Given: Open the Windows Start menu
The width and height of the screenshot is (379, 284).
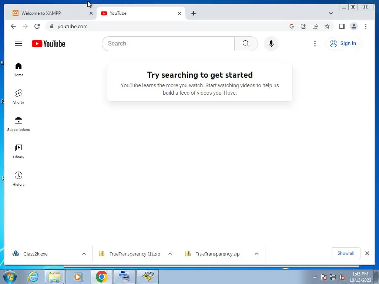Looking at the screenshot, I should pos(10,277).
